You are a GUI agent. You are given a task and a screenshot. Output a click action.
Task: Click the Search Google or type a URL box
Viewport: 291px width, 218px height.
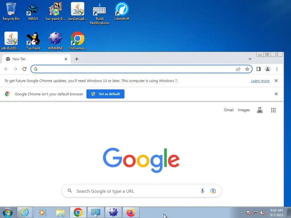[x=142, y=191]
